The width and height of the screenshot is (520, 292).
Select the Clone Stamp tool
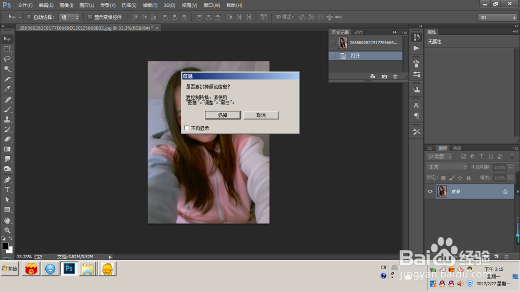(x=7, y=120)
